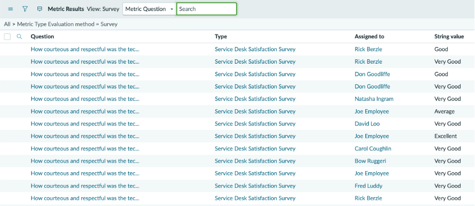
Task: Open Survey type link in Carol Coughlin's row
Action: coord(255,148)
